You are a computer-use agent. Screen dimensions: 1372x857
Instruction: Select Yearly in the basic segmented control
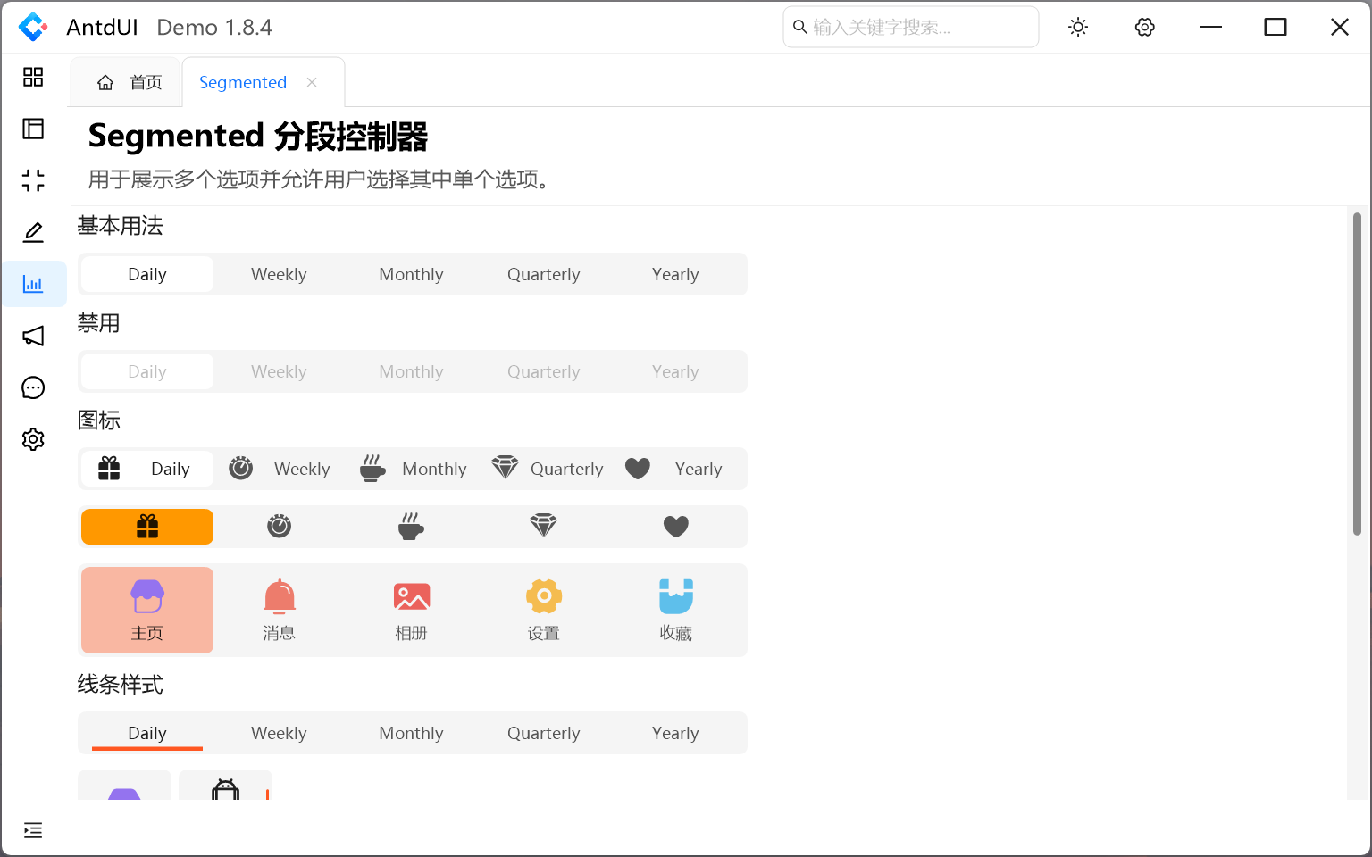pyautogui.click(x=675, y=275)
